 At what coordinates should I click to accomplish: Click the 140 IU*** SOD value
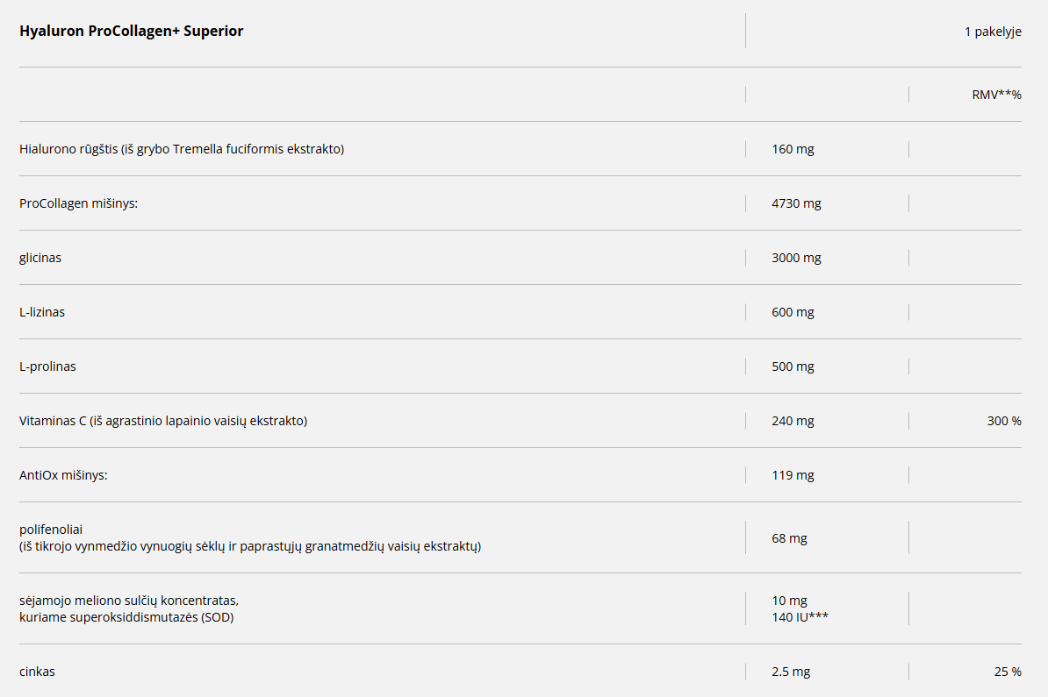pos(800,617)
